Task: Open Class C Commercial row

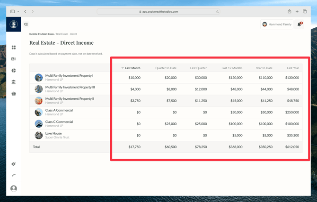Action: click(x=166, y=124)
